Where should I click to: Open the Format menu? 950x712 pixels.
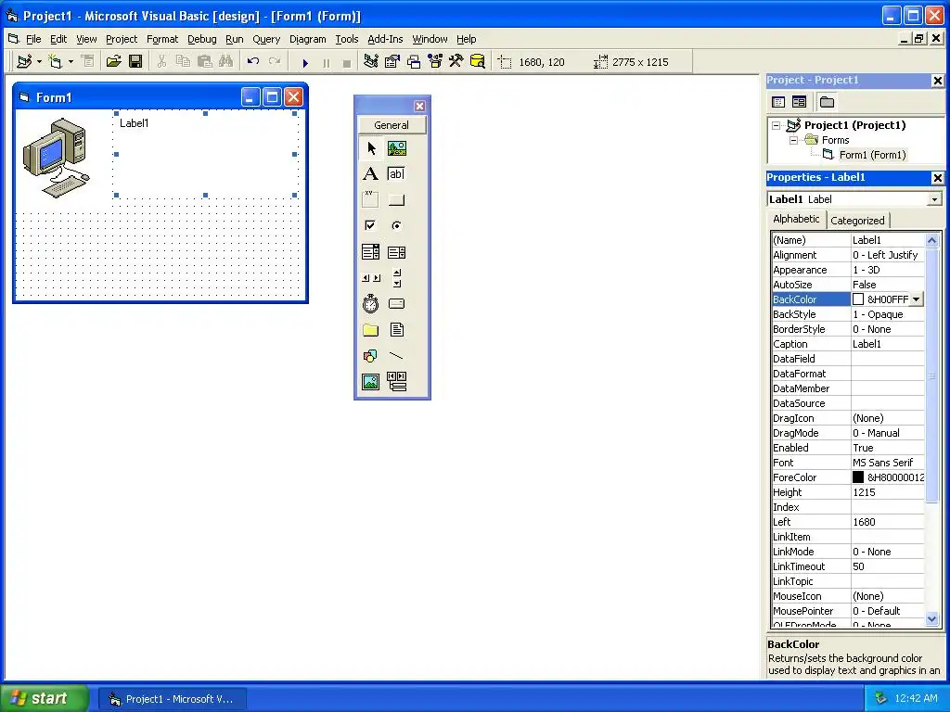point(162,39)
